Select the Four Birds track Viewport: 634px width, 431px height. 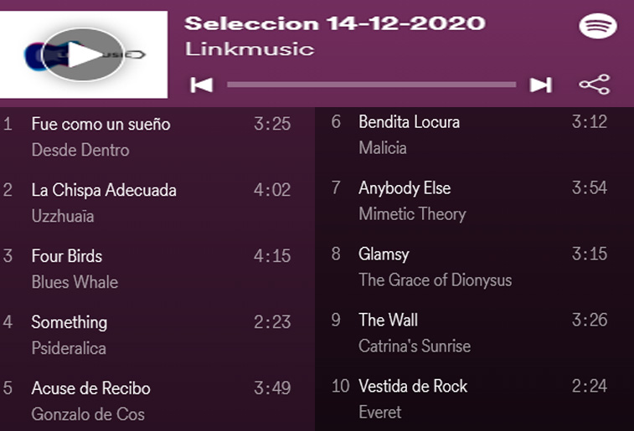click(x=67, y=256)
